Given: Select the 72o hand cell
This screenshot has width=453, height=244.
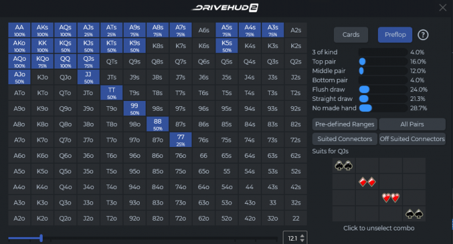Looking at the screenshot, I should pyautogui.click(x=181, y=218).
